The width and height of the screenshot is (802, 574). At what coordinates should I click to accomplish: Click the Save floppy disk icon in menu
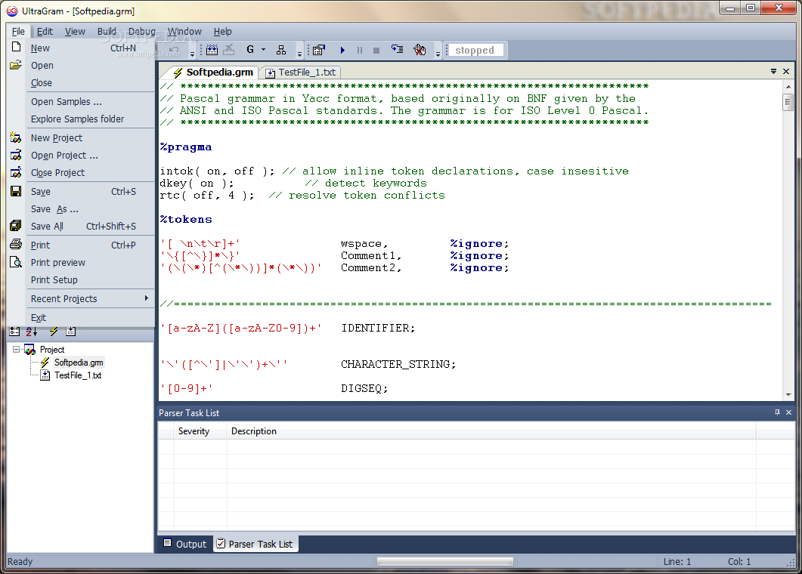16,191
